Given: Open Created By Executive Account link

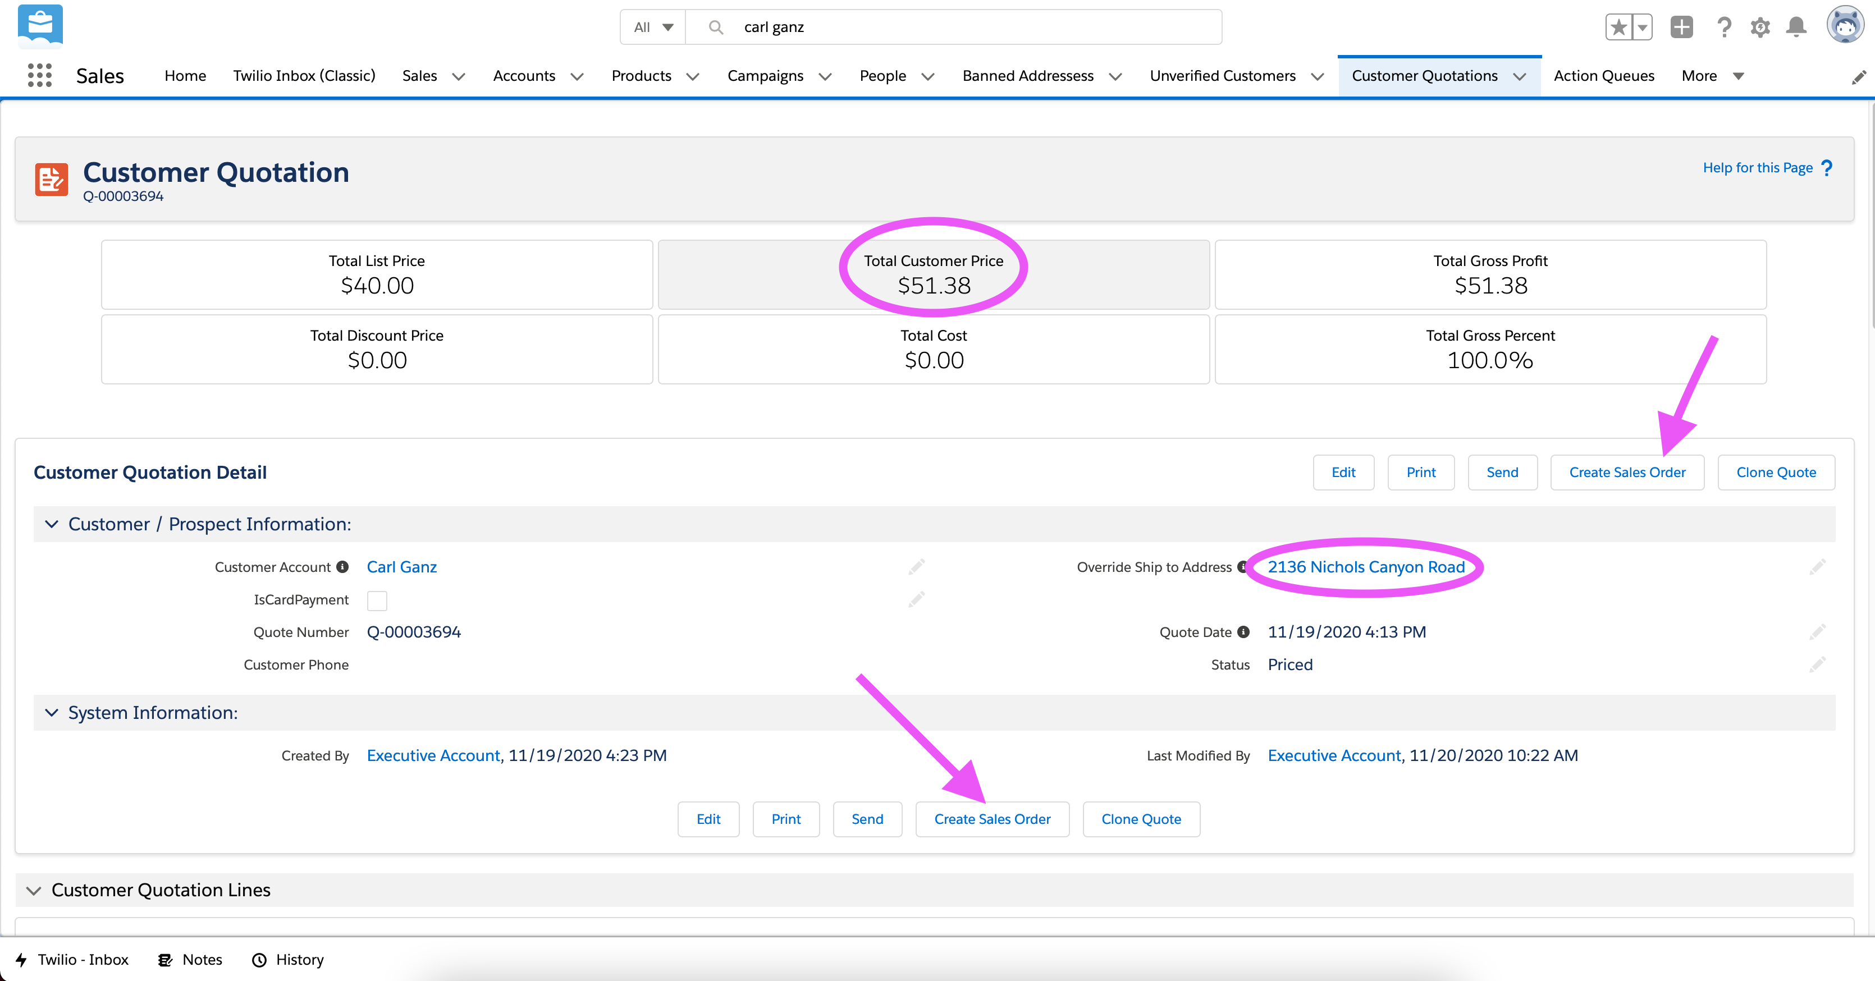Looking at the screenshot, I should click(x=434, y=755).
